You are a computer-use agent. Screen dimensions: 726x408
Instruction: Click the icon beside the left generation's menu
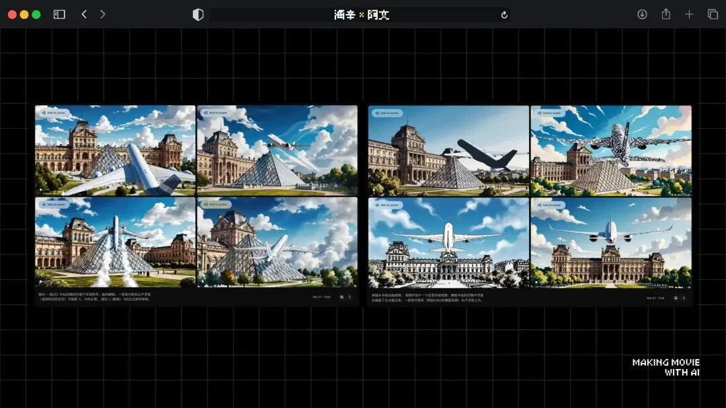[x=341, y=297]
